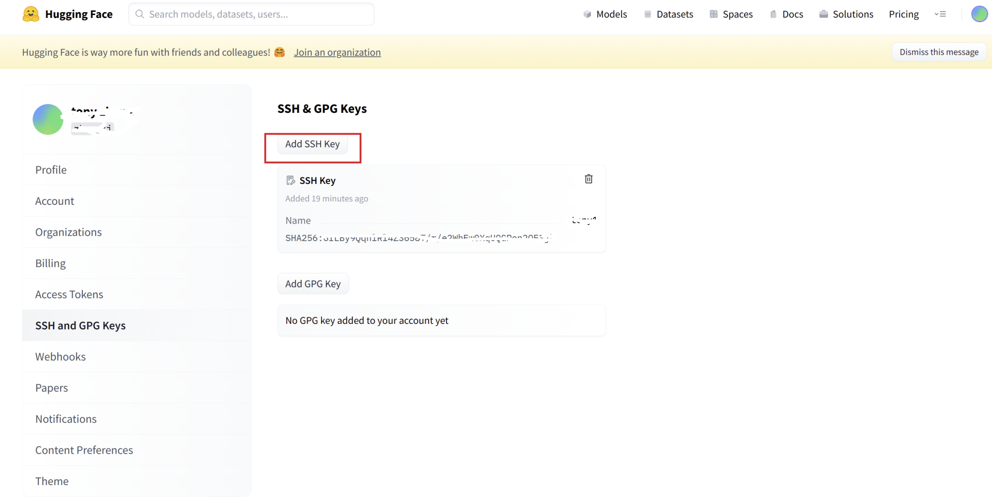Open the Join an organization link
This screenshot has width=992, height=503.
tap(337, 52)
